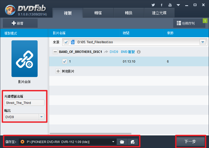Click the 下一步 button
This screenshot has height=148, width=209.
point(190,142)
